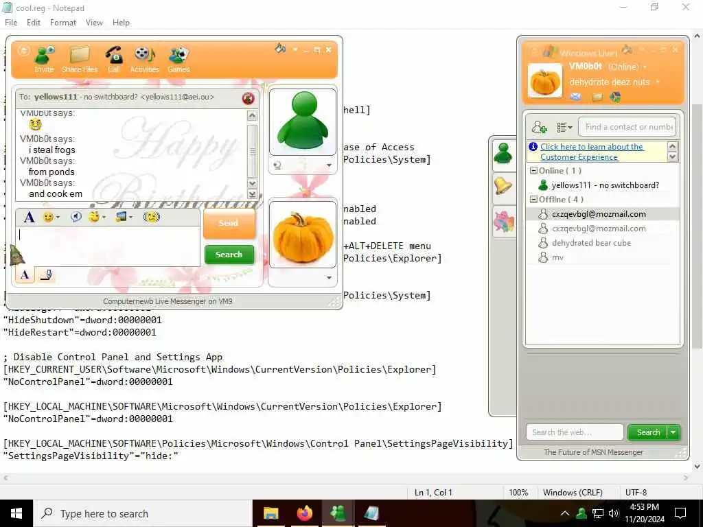The image size is (703, 527).
Task: Expand the background picker dropdown arrow
Action: (x=131, y=218)
